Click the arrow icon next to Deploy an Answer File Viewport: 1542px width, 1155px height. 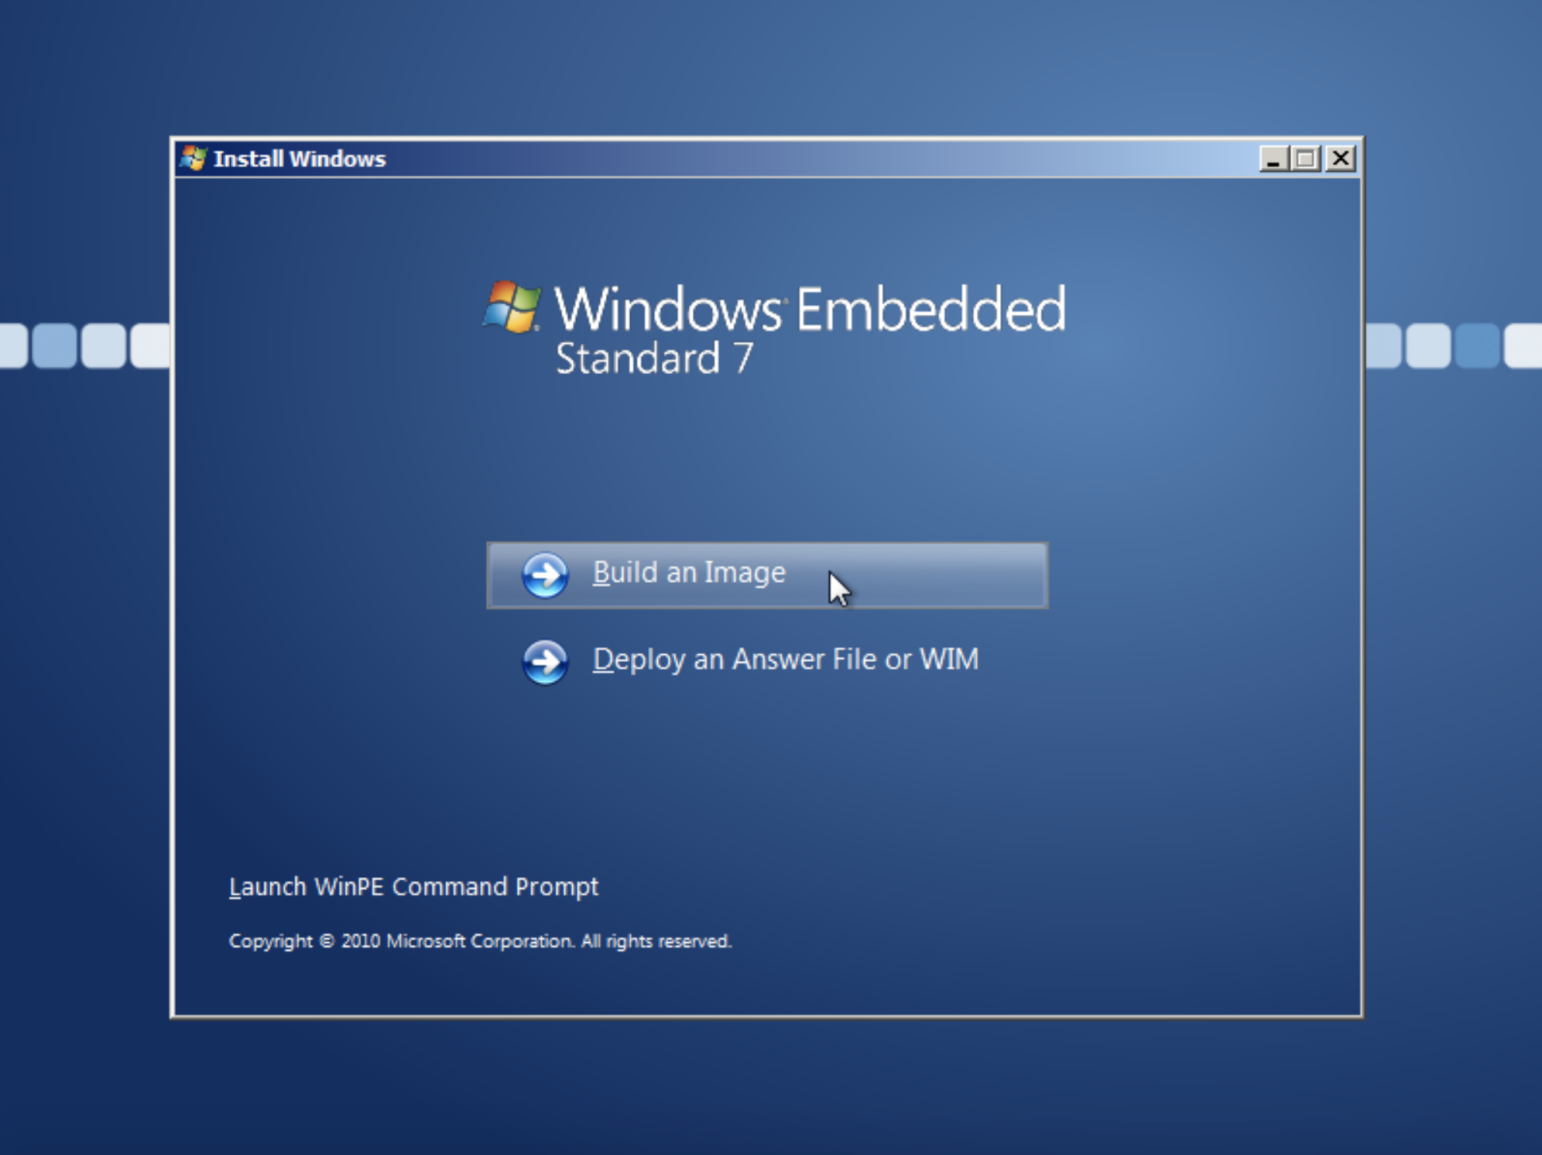[x=545, y=662]
